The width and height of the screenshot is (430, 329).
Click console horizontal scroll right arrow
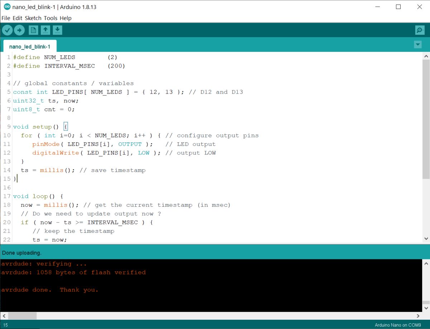click(x=418, y=316)
